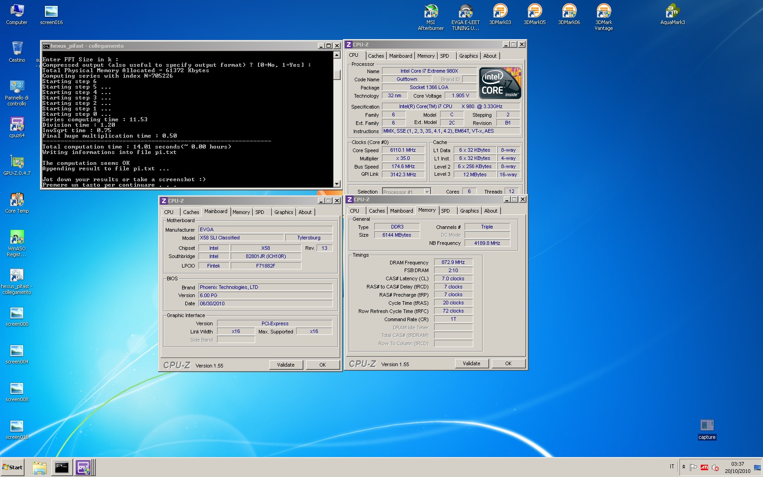
Task: Open Graphics tab in top CPU-Z window
Action: pyautogui.click(x=468, y=56)
